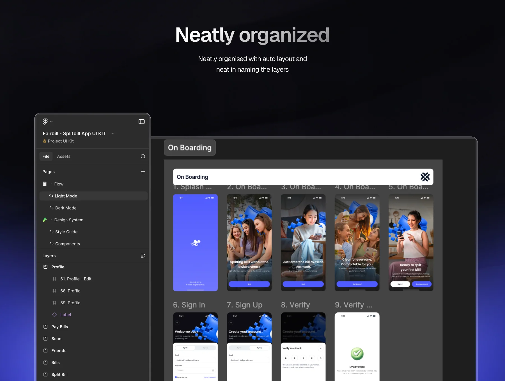Viewport: 505px width, 381px height.
Task: Select the 6. Sign In screen thumbnail
Action: tap(196, 347)
